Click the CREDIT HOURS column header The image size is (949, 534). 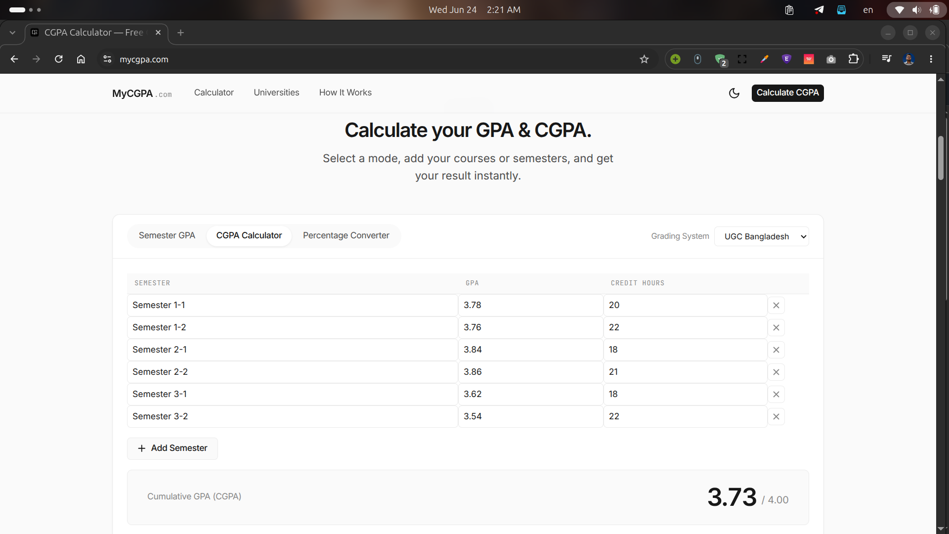(x=638, y=283)
